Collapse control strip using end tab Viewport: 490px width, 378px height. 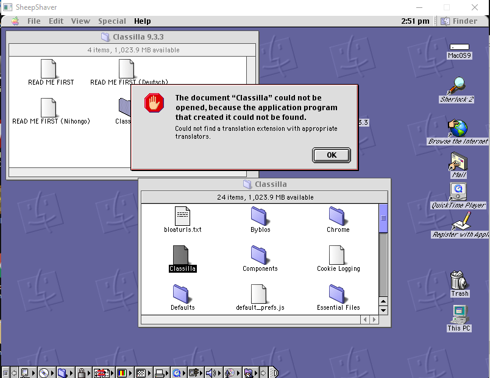click(274, 373)
